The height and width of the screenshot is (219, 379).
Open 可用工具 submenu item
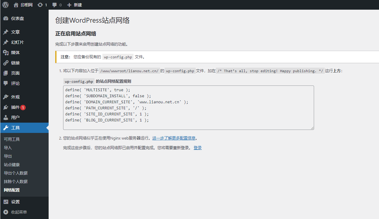(12, 139)
